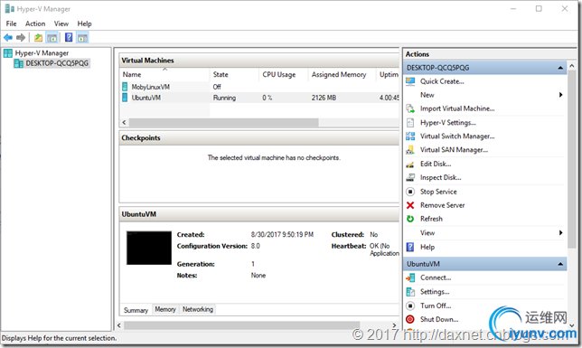
Task: Click the Virtual SAN Manager icon
Action: pos(410,150)
